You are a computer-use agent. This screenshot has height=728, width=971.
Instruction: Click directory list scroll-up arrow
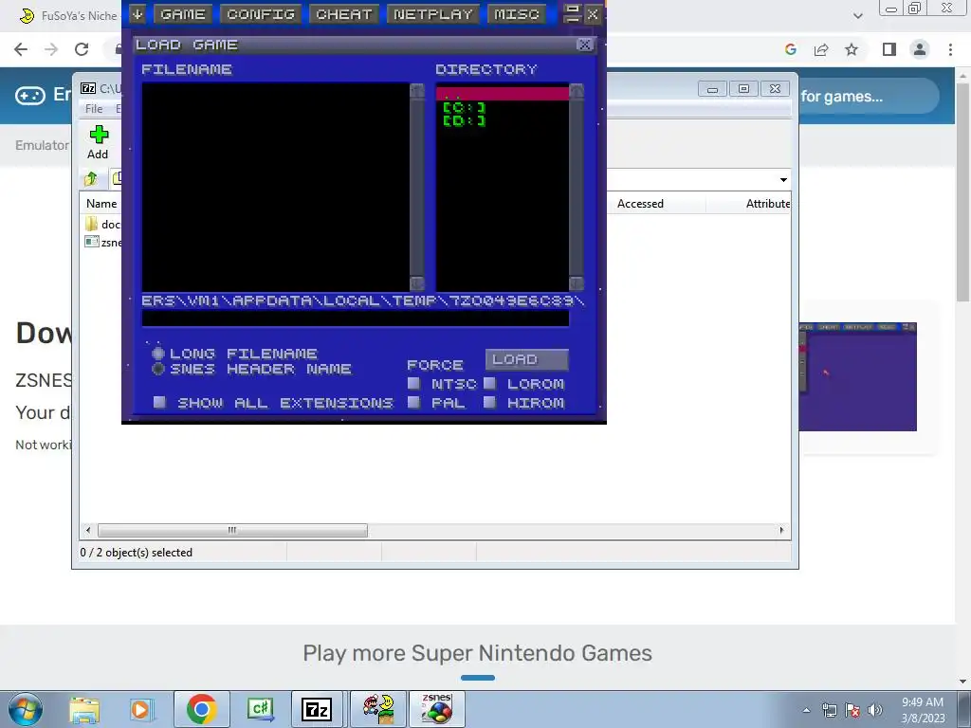coord(577,91)
